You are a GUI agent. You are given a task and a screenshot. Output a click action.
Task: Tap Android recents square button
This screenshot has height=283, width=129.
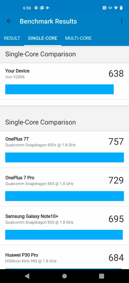[102, 276]
